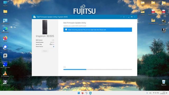Image resolution: width=169 pixels, height=95 pixels.
Task: Open the PDF file in the rightmost column
Action: pos(164,12)
